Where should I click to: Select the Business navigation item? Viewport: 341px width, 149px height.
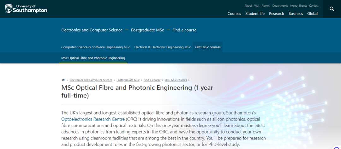[x=296, y=14]
